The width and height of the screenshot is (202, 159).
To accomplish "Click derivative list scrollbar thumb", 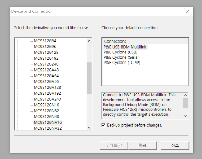I will [x=89, y=78].
